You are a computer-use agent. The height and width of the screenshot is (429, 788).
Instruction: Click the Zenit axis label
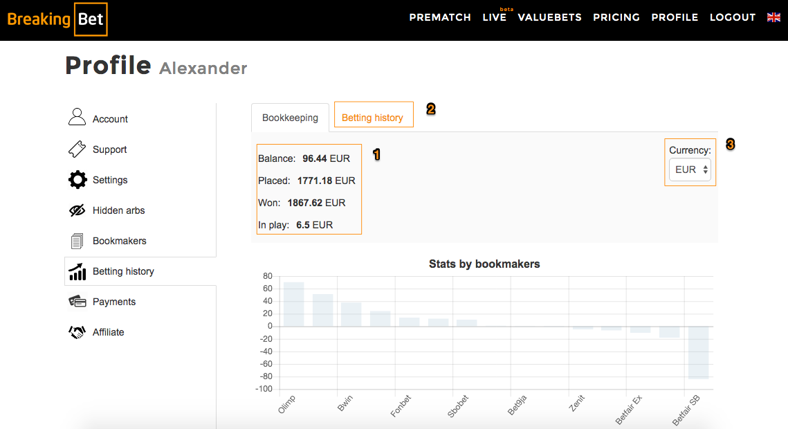[x=576, y=403]
